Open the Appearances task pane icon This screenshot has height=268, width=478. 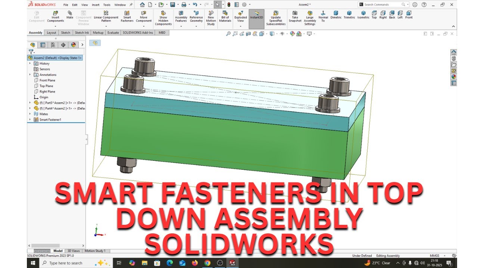coord(454,77)
